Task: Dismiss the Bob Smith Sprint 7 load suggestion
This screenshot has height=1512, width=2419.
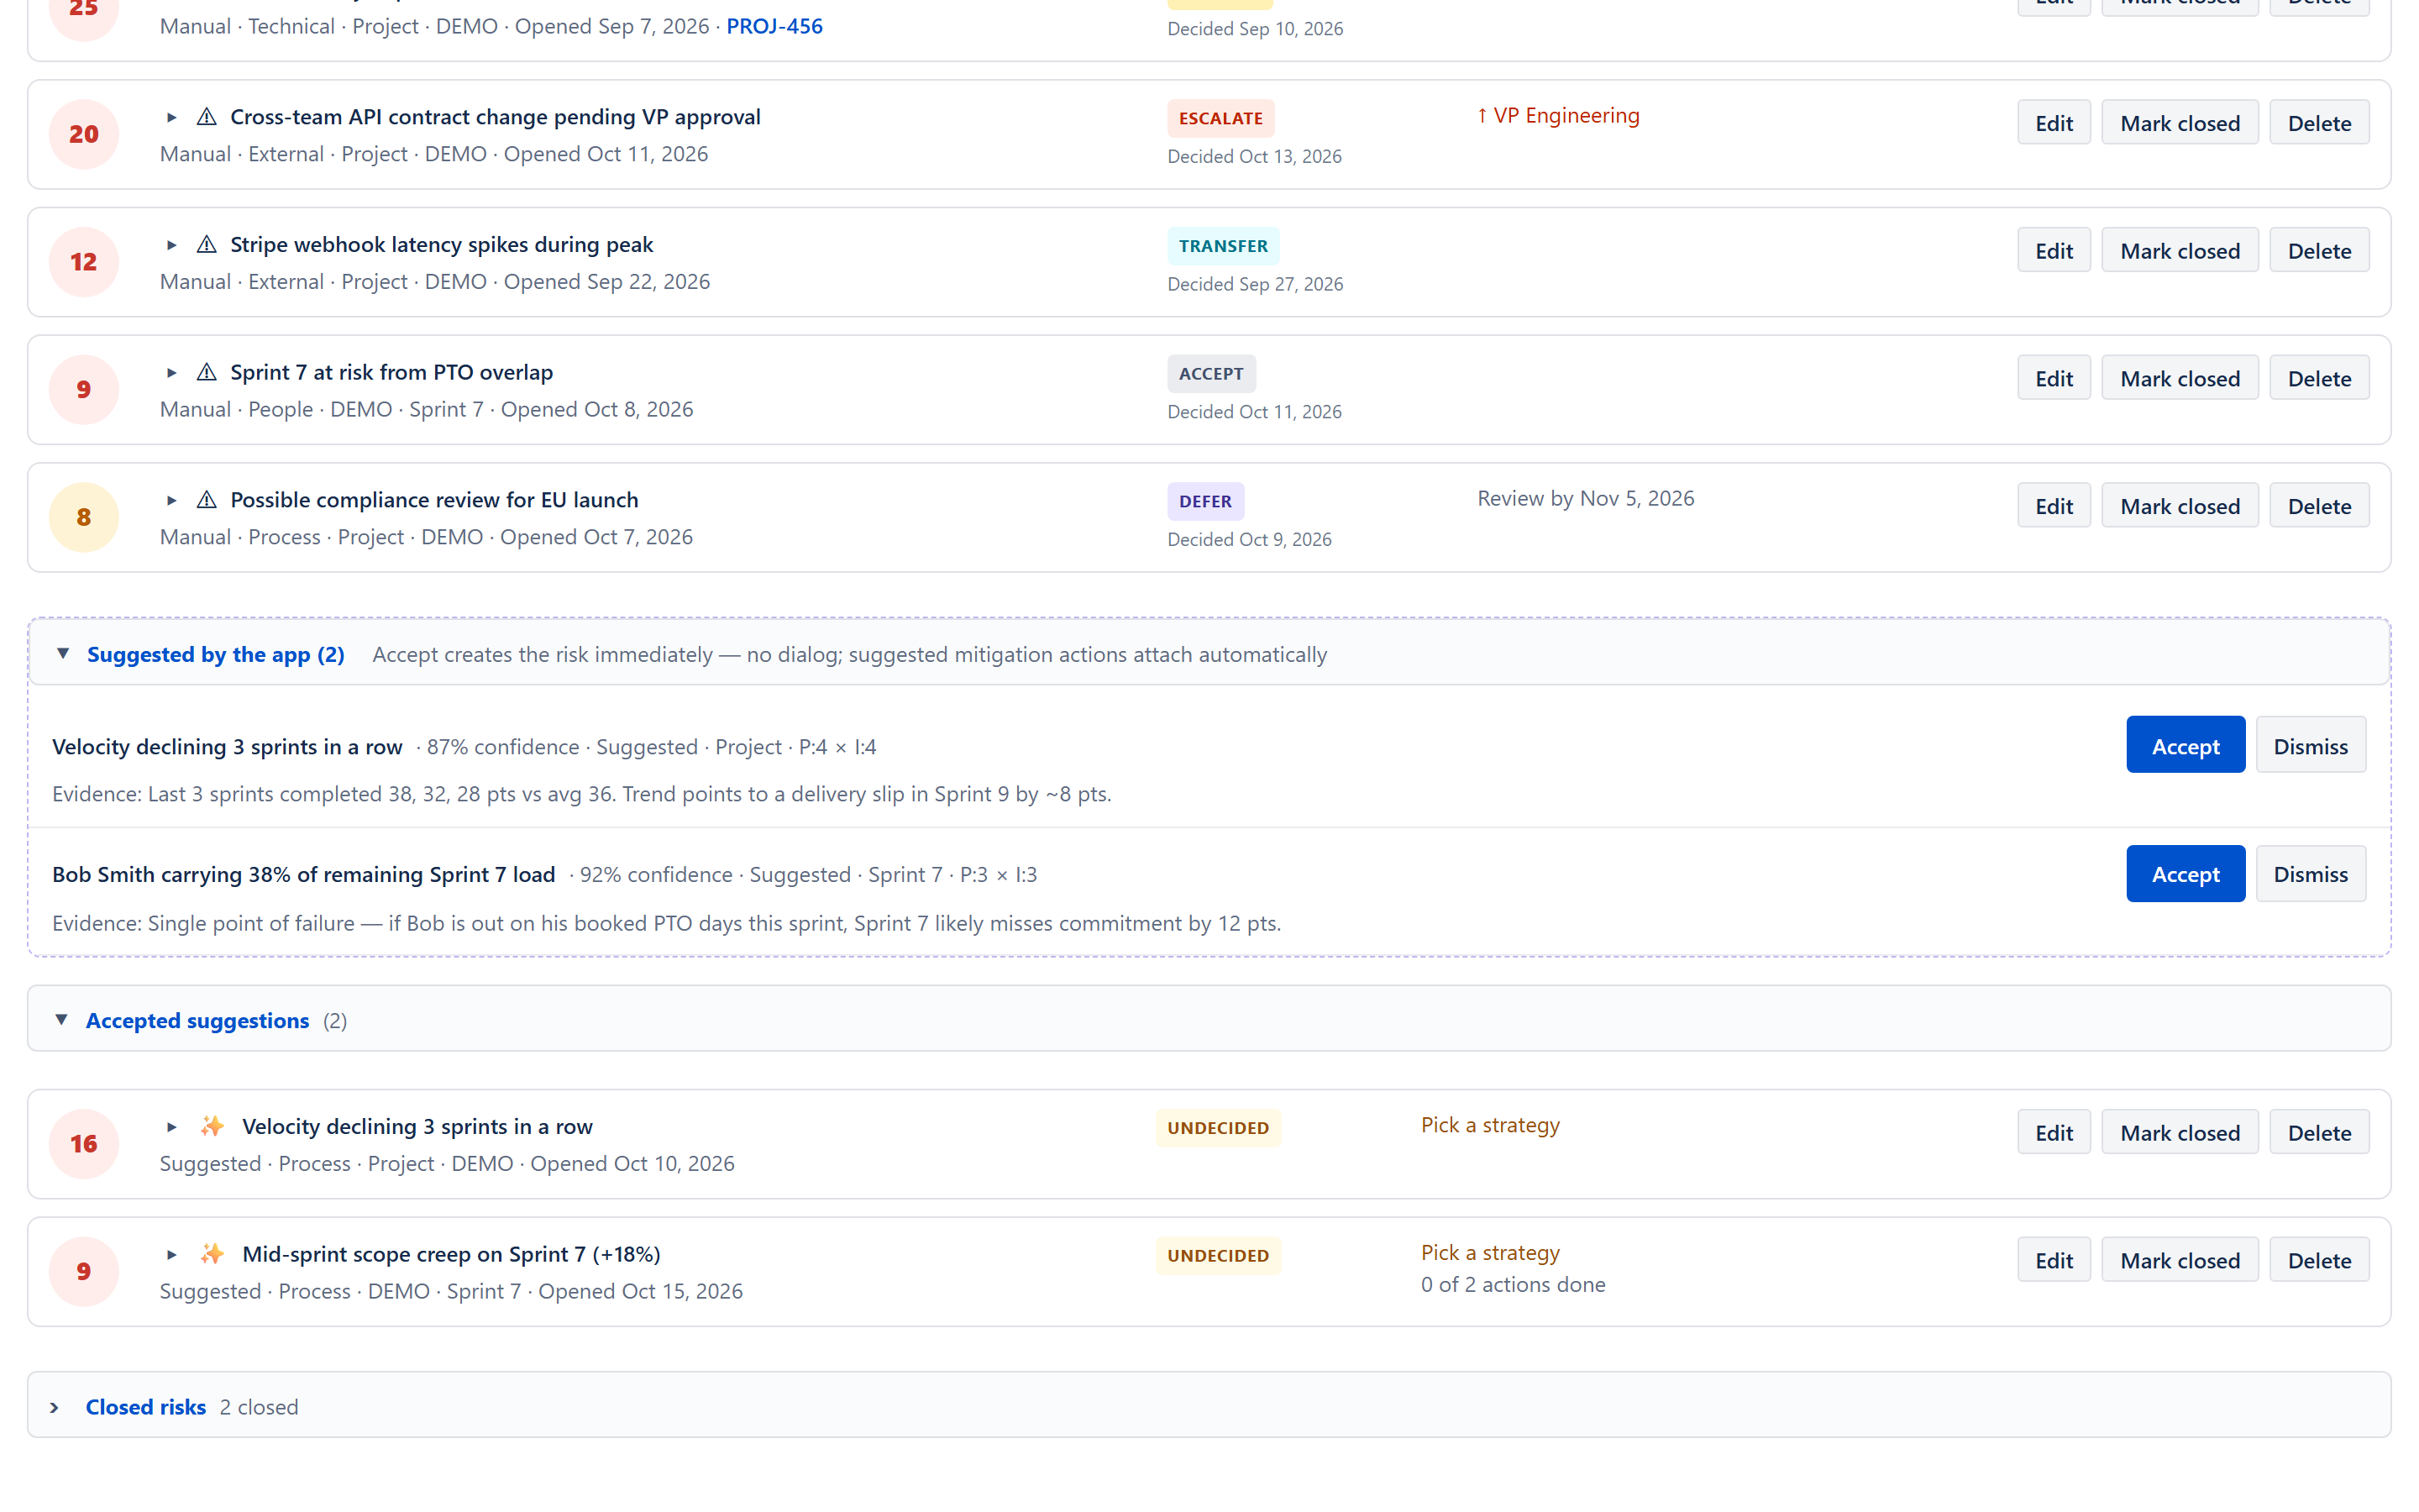Action: tap(2310, 874)
